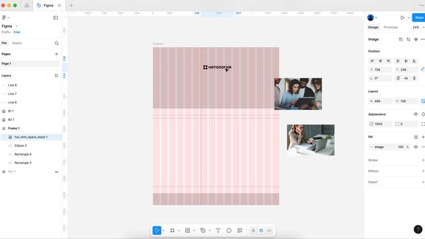Open the Figma main menu icon
Image resolution: width=425 pixels, height=239 pixels.
(x=4, y=18)
